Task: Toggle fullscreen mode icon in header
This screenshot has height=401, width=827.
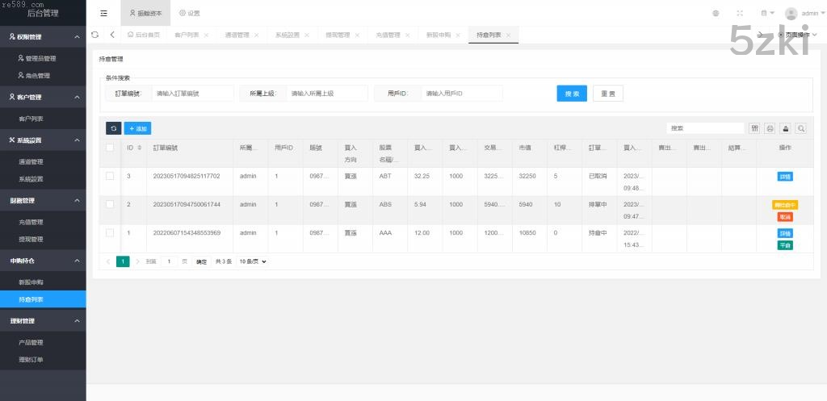Action: (x=740, y=13)
